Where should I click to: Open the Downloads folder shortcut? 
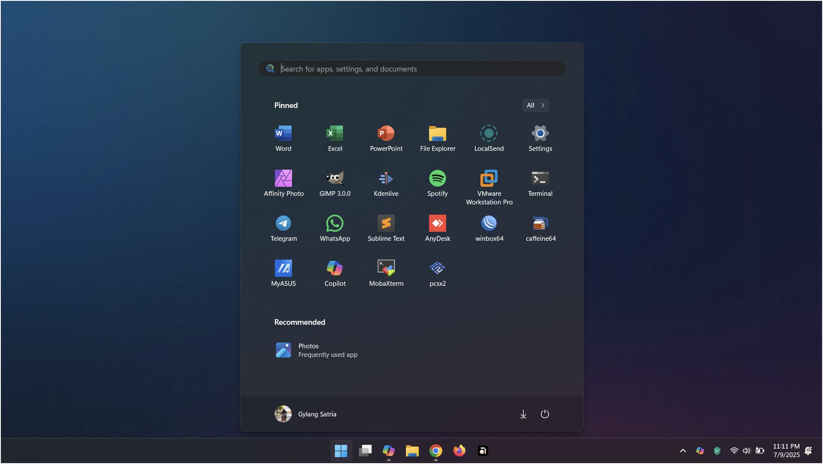pos(523,414)
